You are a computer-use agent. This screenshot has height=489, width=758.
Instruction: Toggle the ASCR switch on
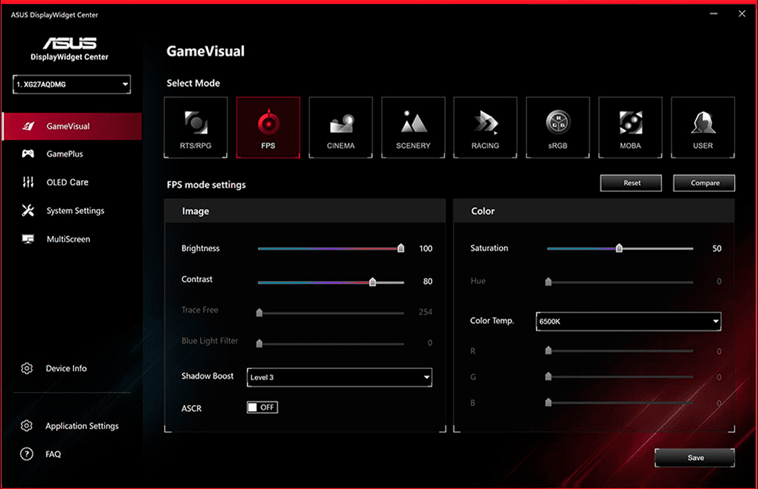262,408
